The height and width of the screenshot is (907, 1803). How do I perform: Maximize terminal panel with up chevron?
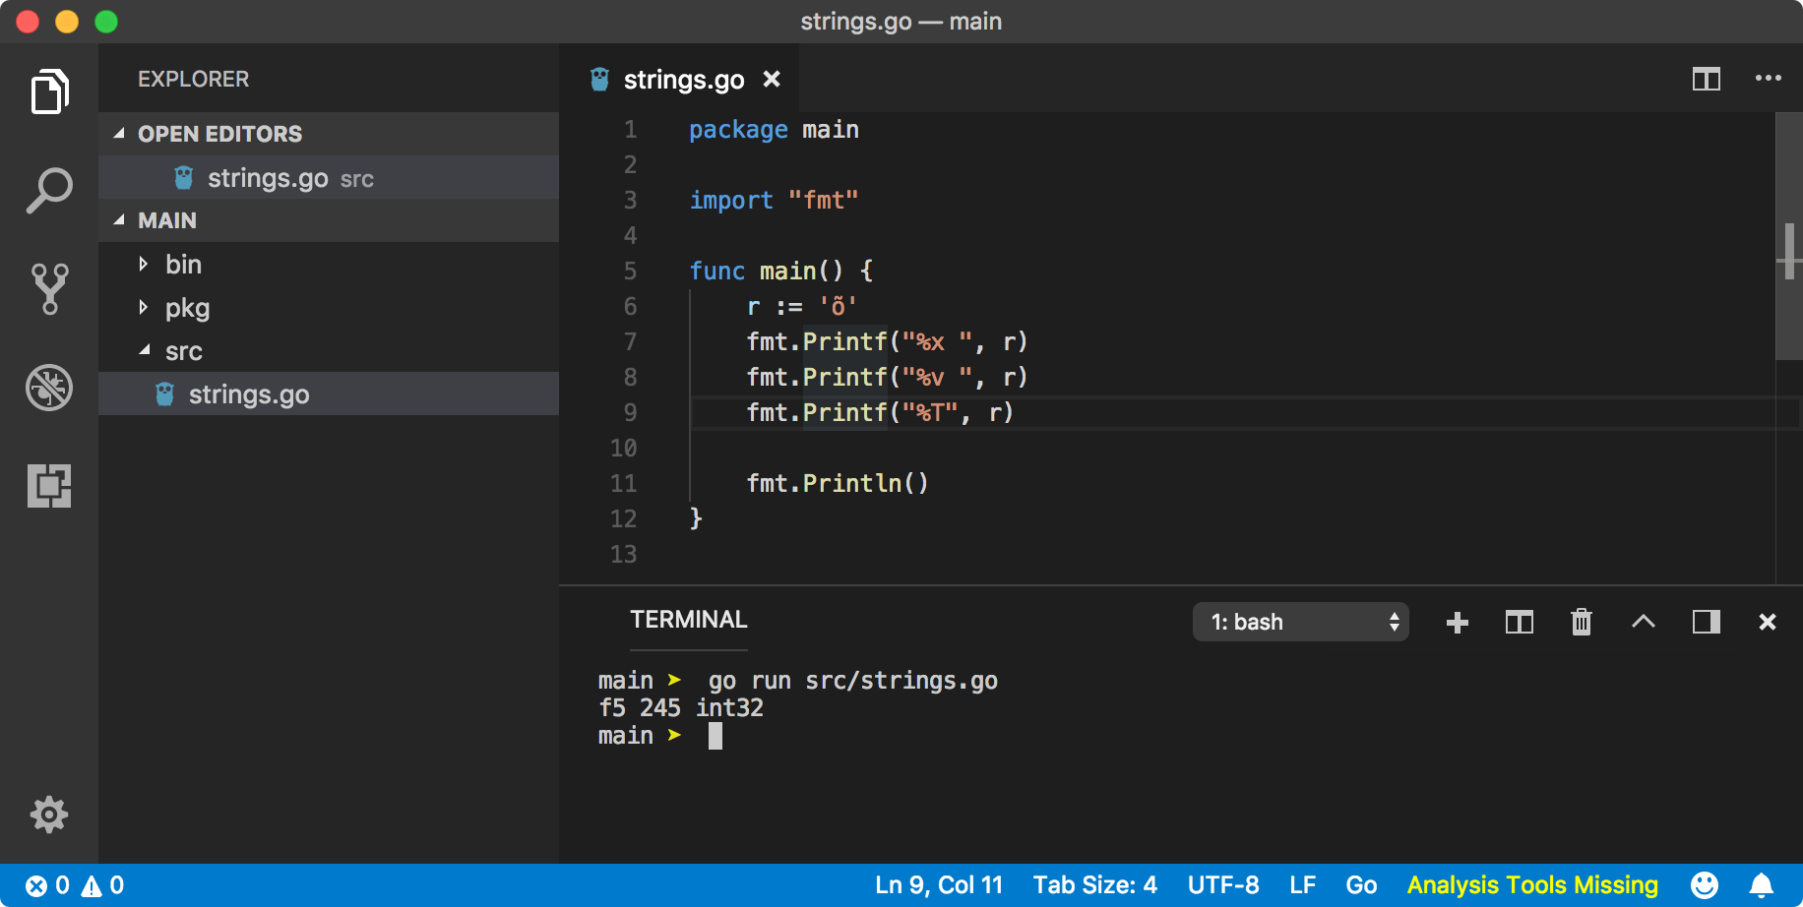click(x=1644, y=622)
